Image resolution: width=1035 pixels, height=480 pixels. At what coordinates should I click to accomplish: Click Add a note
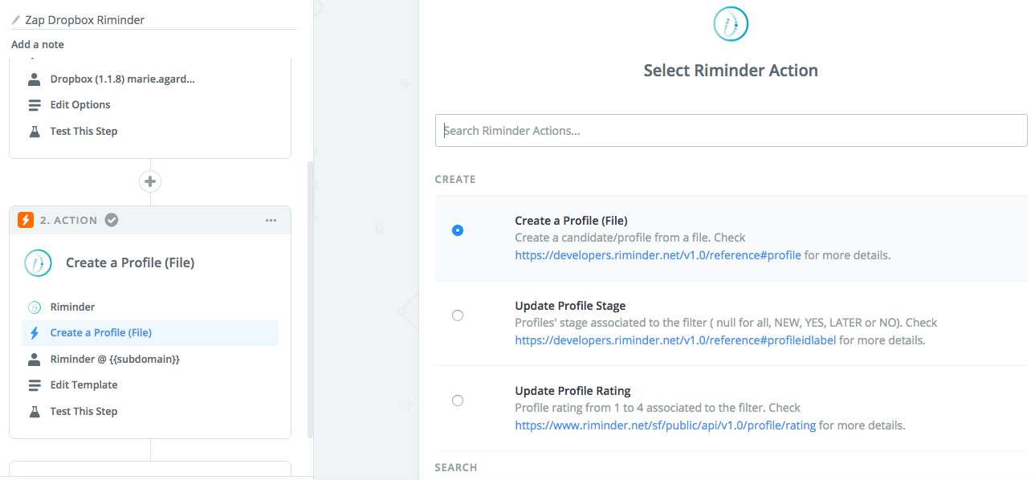(38, 45)
